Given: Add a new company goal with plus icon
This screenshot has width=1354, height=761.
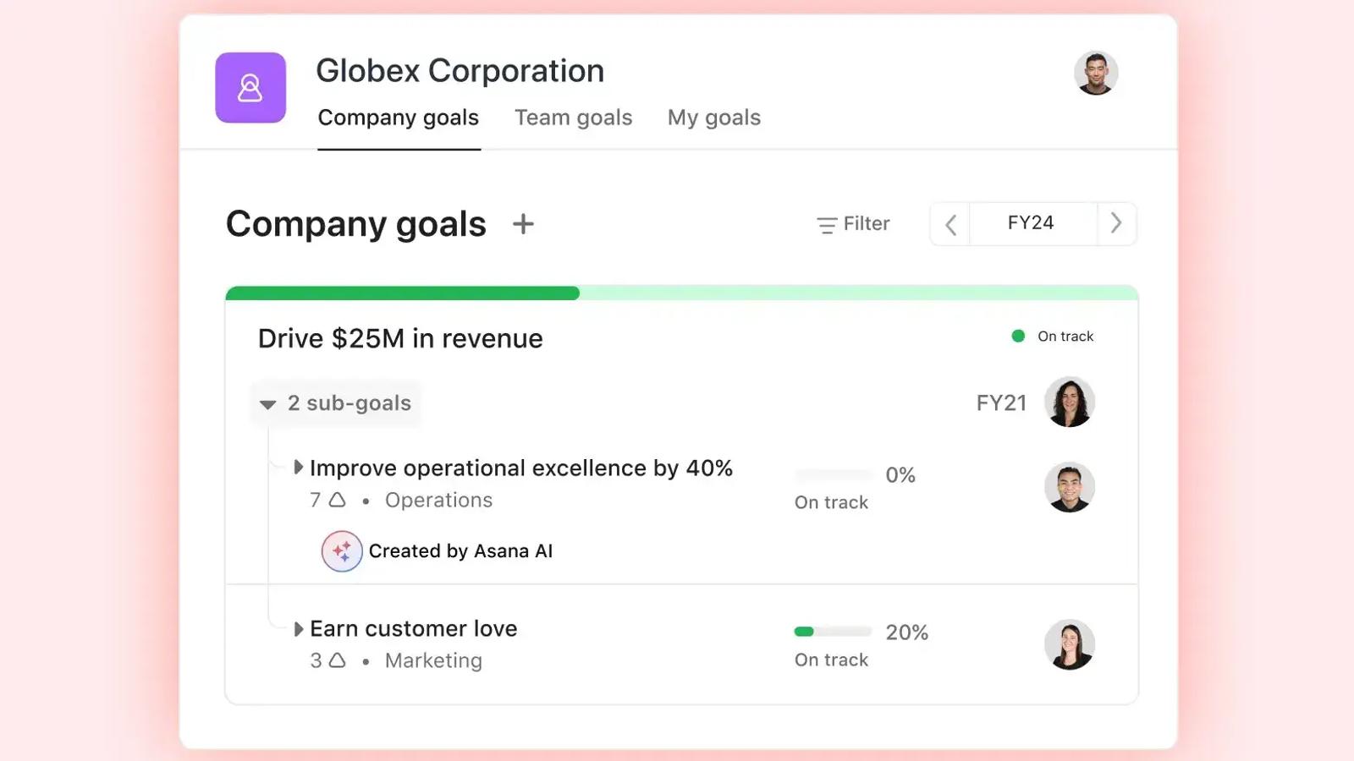Looking at the screenshot, I should click(x=523, y=224).
